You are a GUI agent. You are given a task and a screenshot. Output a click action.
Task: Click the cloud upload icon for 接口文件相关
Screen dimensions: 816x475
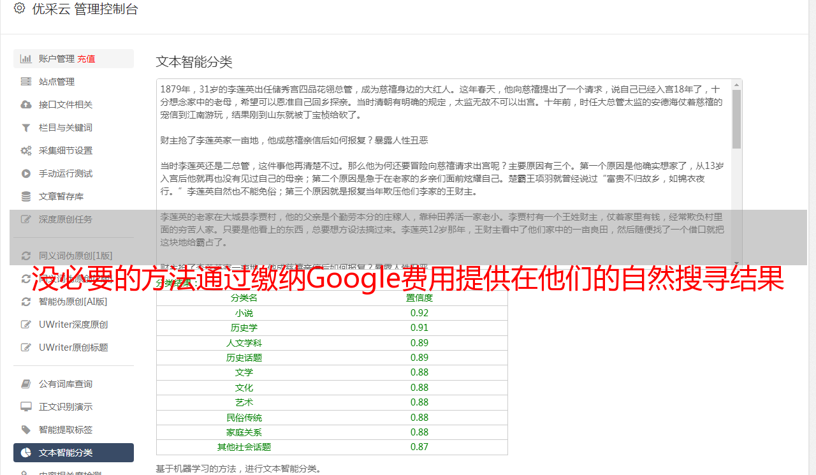pos(26,105)
